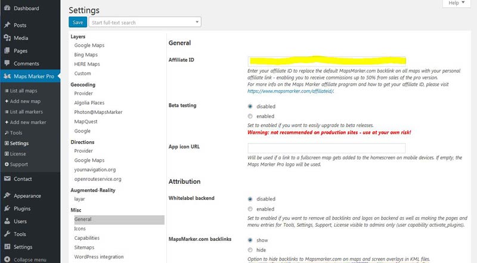
Task: Click the Maps Marker Pro icon
Action: tap(7, 76)
